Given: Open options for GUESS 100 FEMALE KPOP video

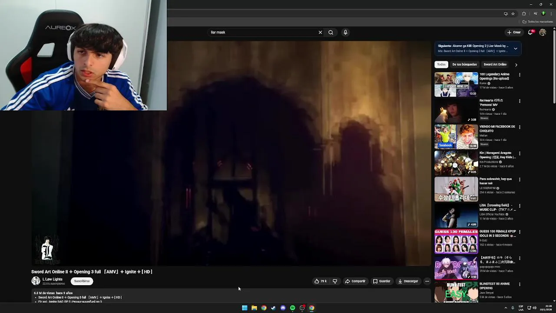Looking at the screenshot, I should tap(520, 232).
